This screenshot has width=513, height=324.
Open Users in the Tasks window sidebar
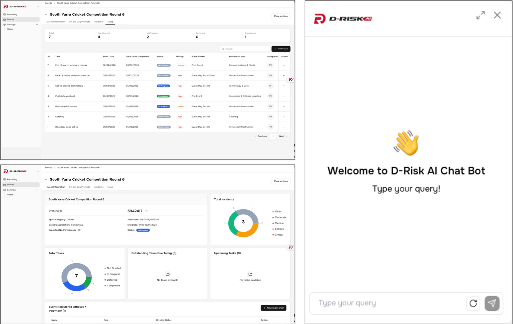10,29
